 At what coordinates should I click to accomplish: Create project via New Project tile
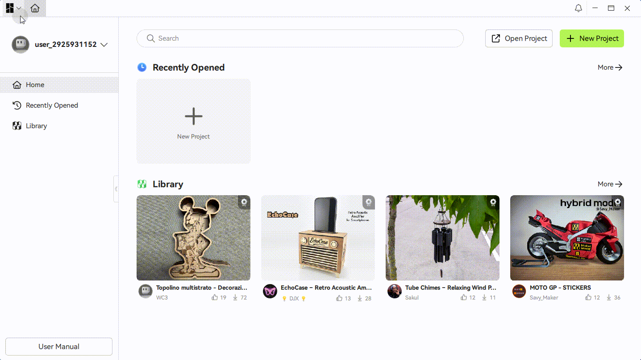pos(193,121)
